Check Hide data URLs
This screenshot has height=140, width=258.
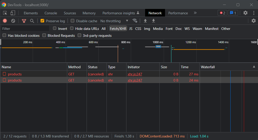(x=72, y=28)
